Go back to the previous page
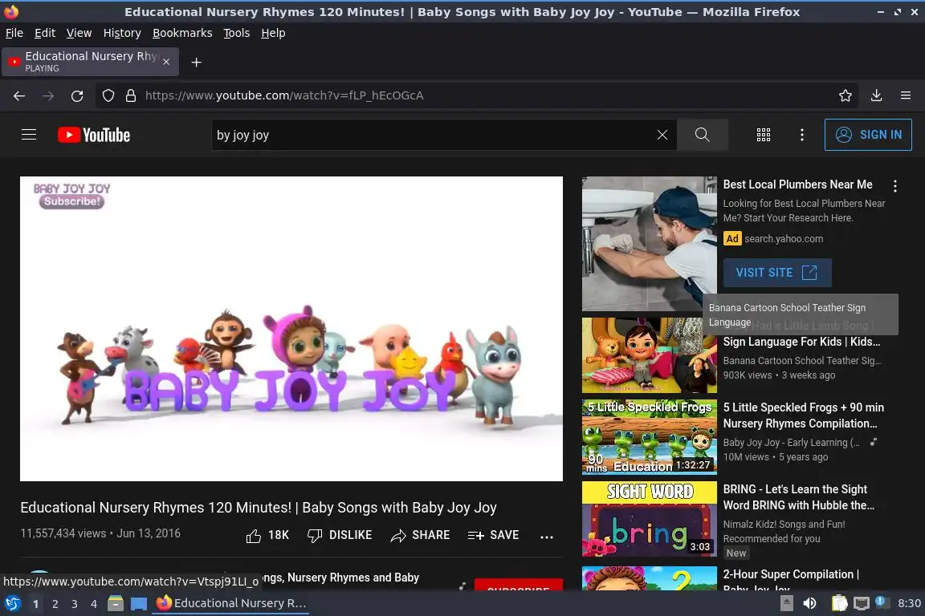 tap(19, 95)
